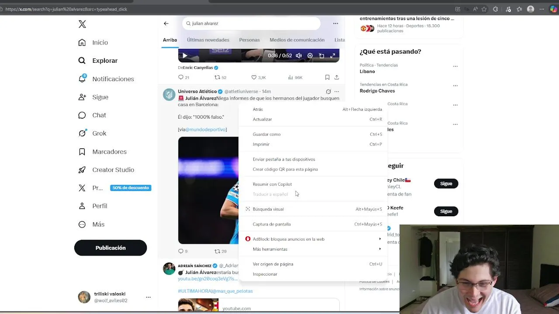Click the Publicación button
This screenshot has width=559, height=314.
[x=110, y=248]
